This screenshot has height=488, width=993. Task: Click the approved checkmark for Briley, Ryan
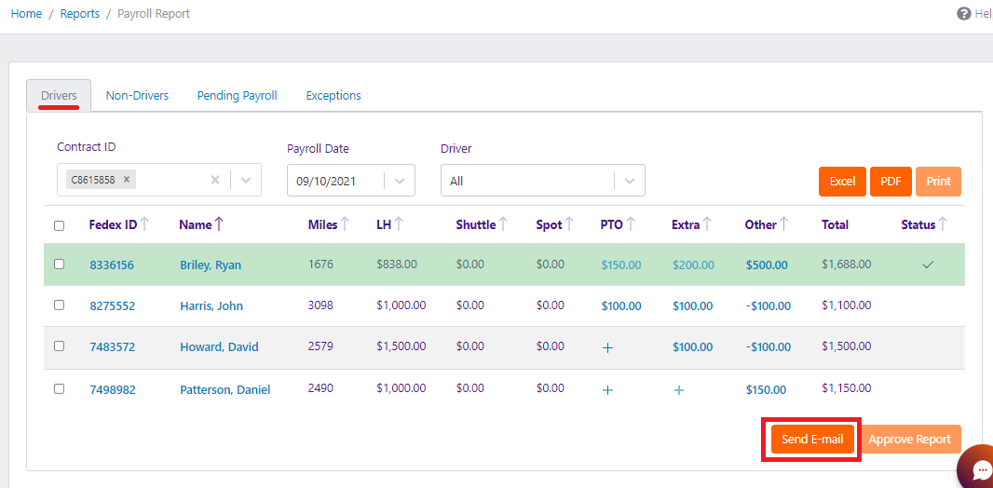[929, 264]
